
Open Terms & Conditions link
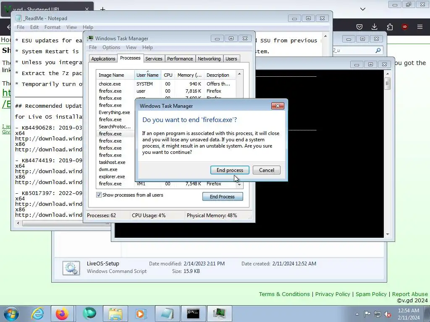284,294
